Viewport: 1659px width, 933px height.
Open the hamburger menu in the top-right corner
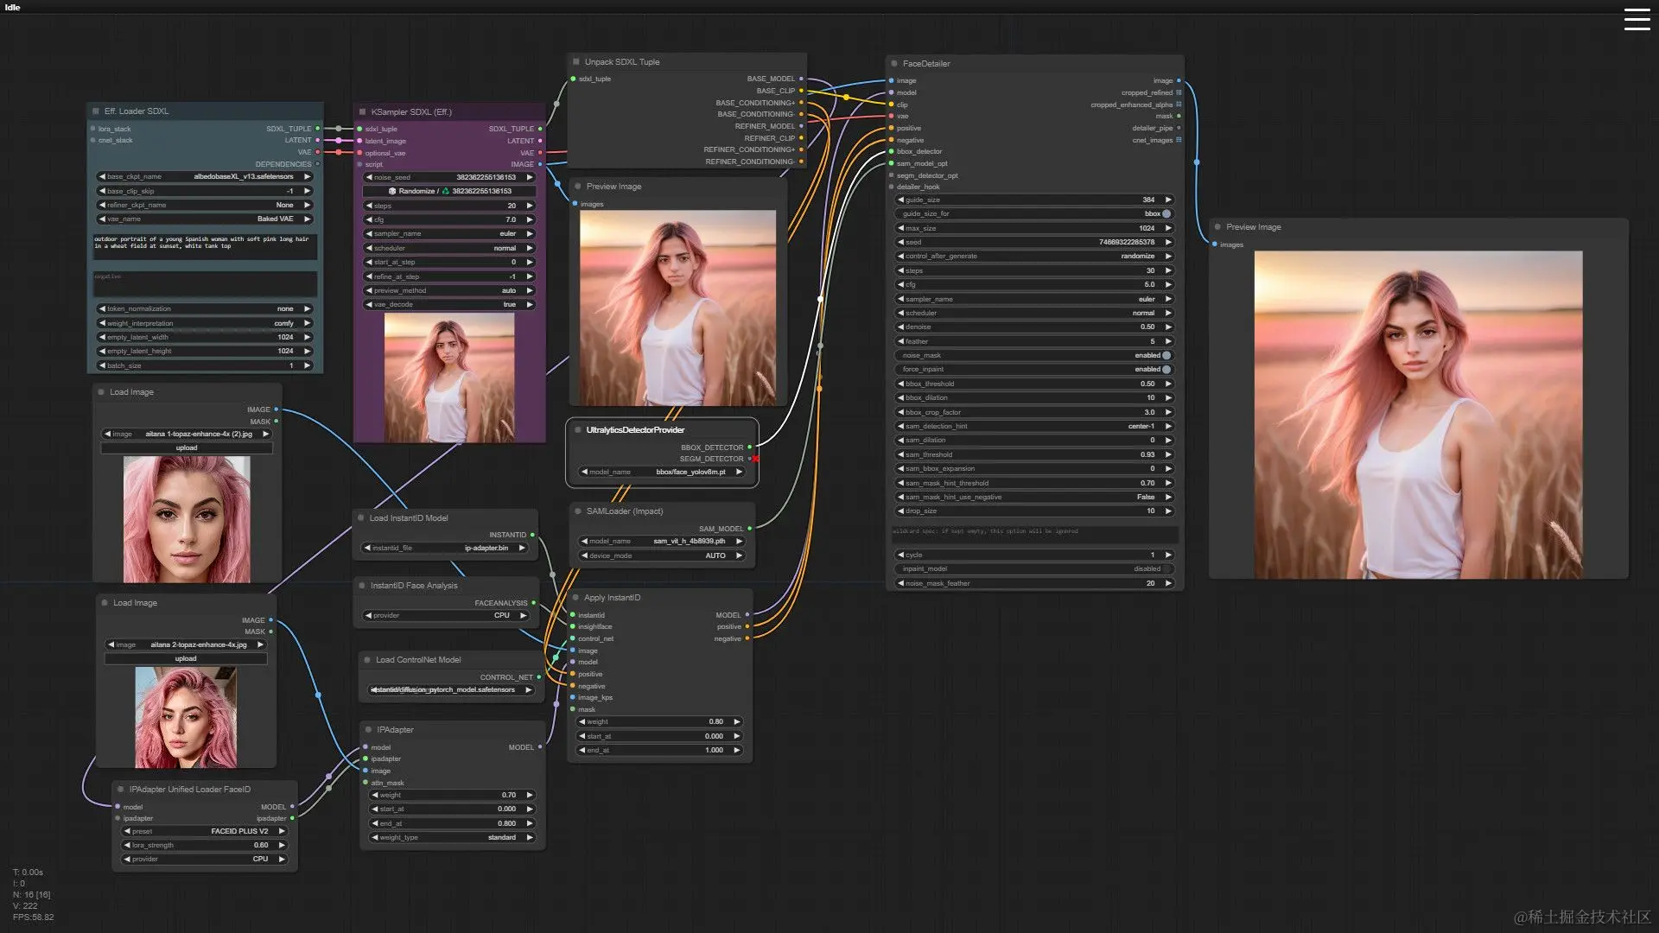click(1637, 19)
